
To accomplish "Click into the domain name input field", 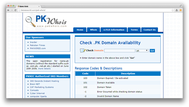I will pos(119,51).
